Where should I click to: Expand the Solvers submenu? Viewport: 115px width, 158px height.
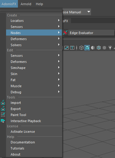coord(34,45)
